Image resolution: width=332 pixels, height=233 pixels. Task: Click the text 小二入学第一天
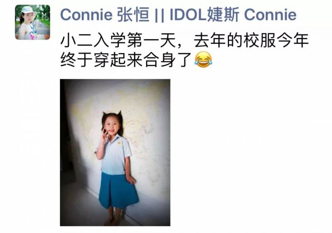(x=118, y=41)
